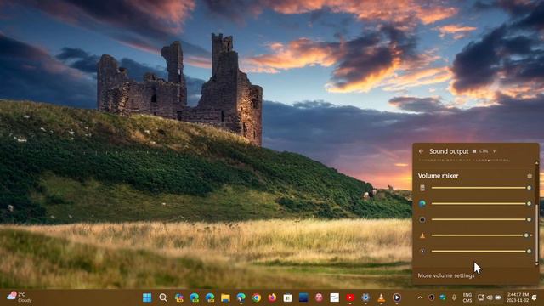Open Settings gear on taskbar

click(x=365, y=297)
